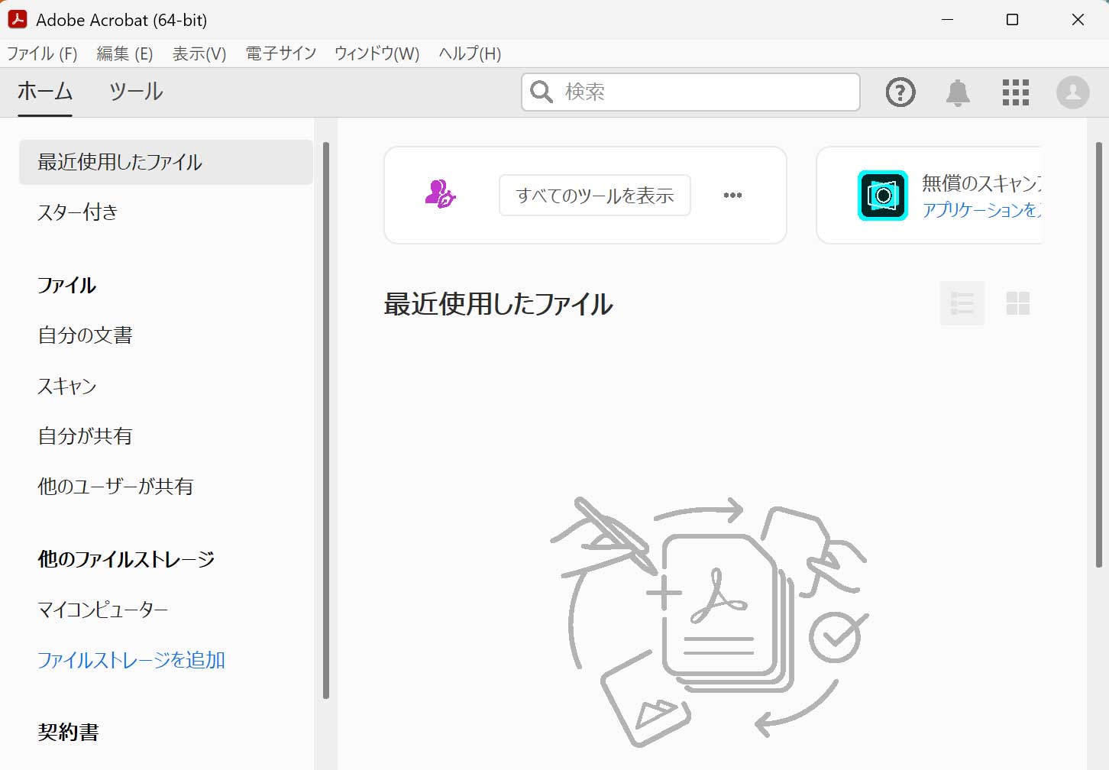Open the 編集 (E) menu
Image resolution: width=1109 pixels, height=770 pixels.
tap(124, 53)
